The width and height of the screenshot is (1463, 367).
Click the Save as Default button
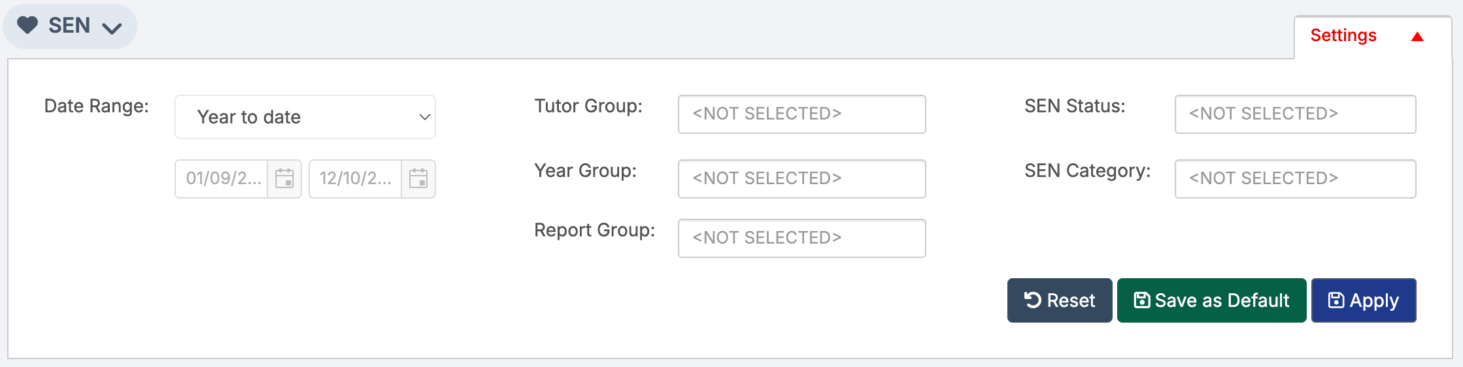(1211, 300)
